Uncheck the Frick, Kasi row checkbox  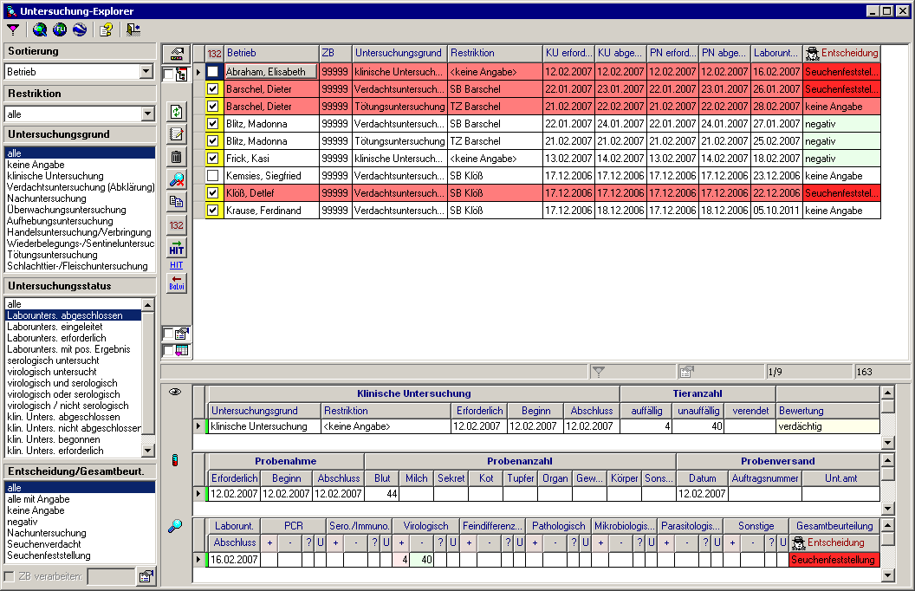213,158
